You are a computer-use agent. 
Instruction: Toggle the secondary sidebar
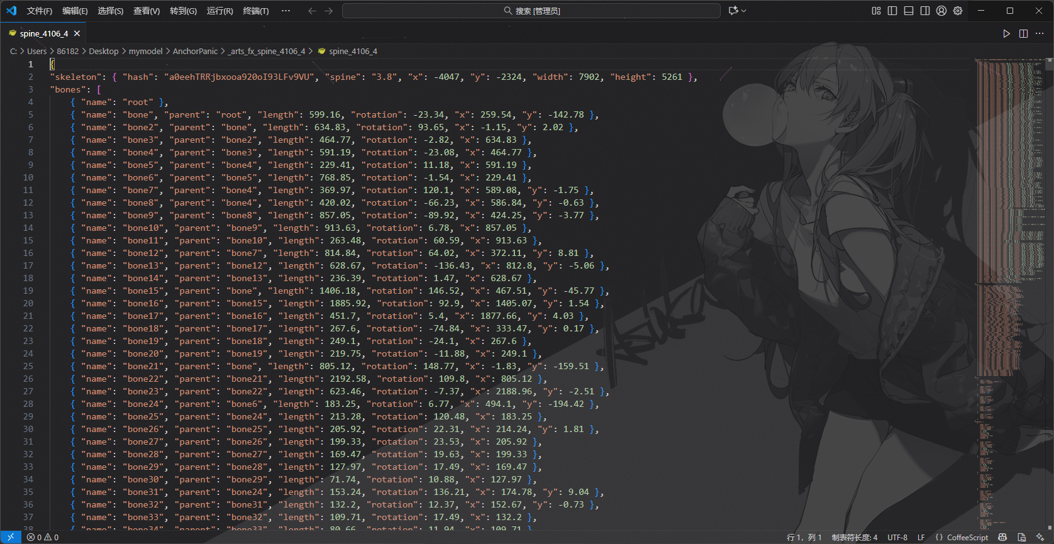(925, 11)
